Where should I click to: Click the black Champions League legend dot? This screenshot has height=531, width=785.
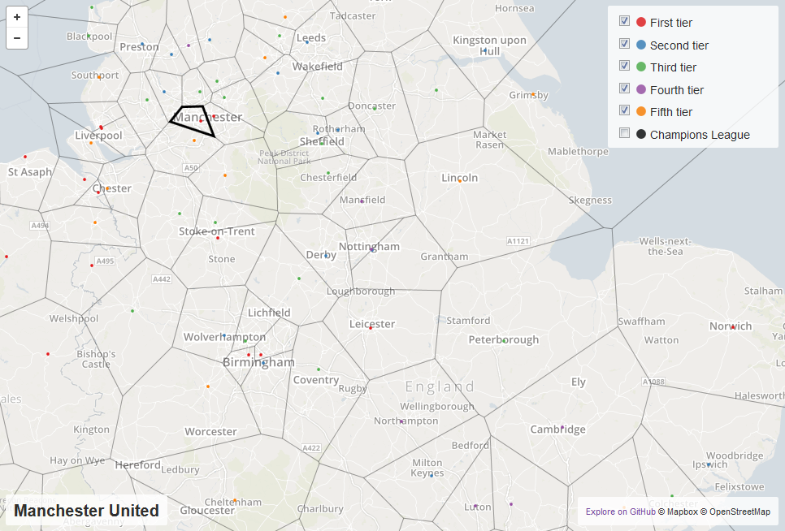click(641, 134)
